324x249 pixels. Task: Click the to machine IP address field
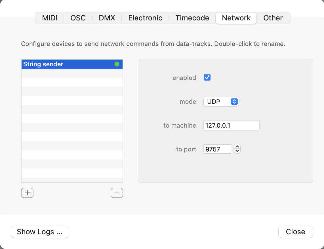(x=231, y=125)
